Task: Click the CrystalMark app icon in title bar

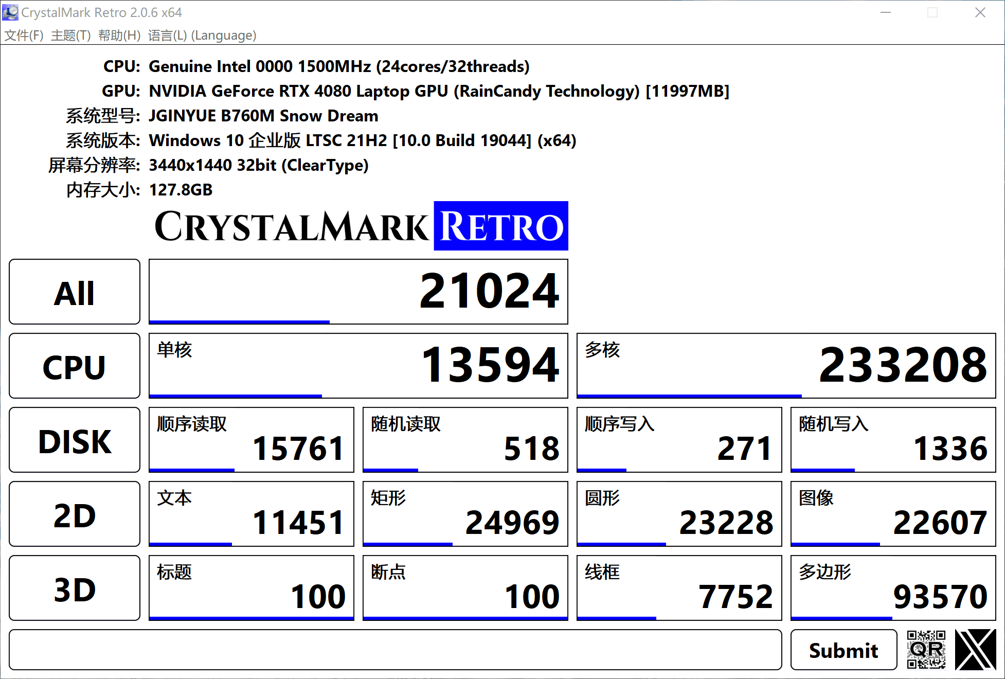Action: (x=10, y=12)
